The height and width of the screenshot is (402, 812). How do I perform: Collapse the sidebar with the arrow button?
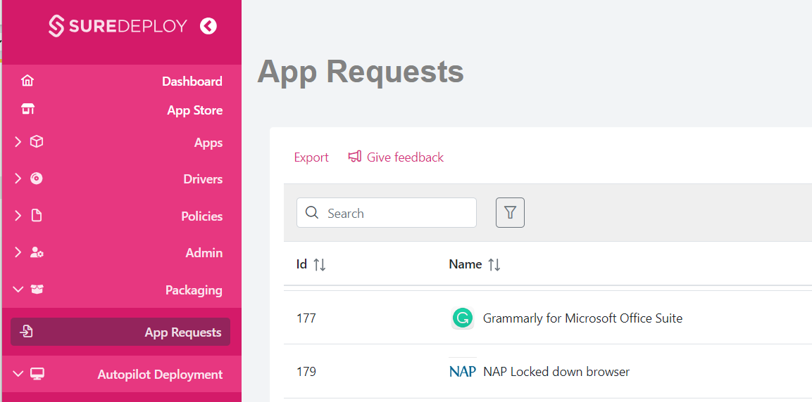click(x=208, y=27)
